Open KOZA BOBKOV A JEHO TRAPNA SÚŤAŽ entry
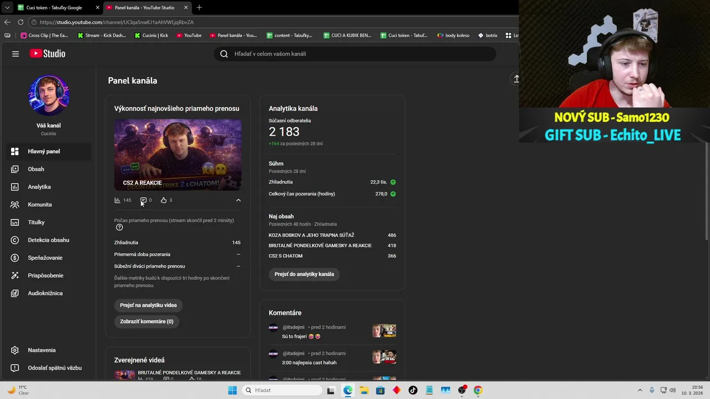Screen dimensions: 710x399 coord(332,235)
